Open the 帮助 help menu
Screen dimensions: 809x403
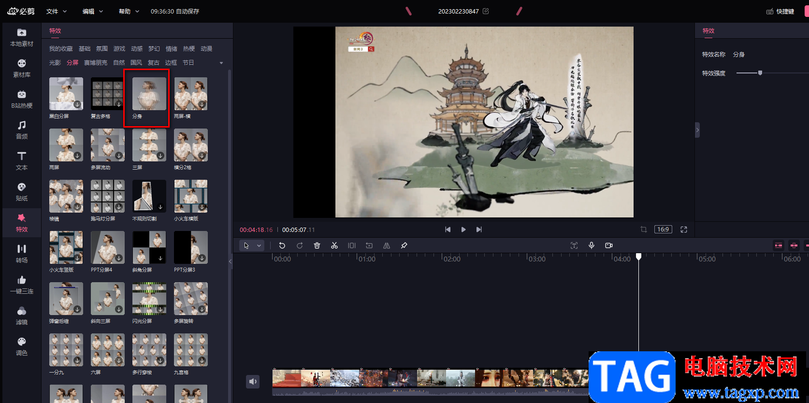coord(129,11)
